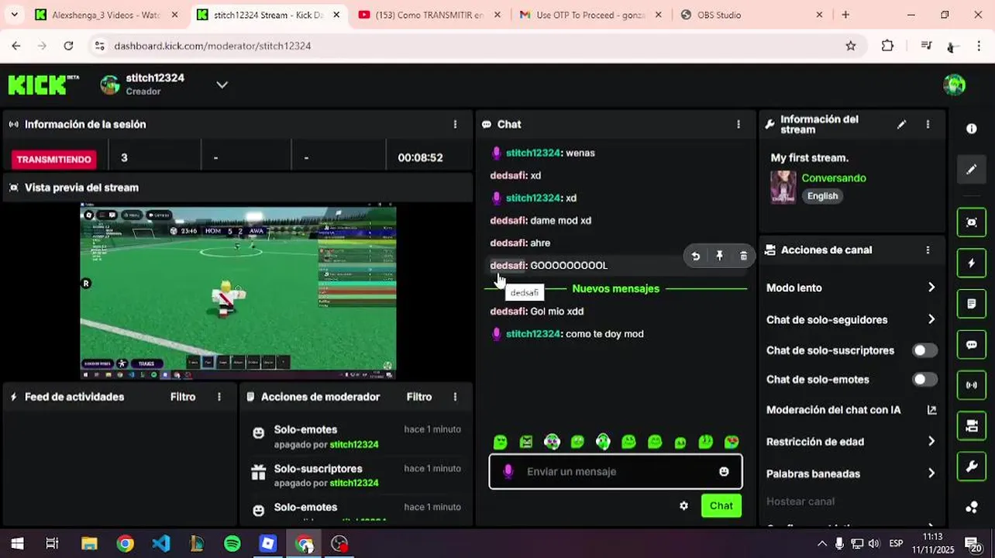Open the Windows Start menu
The height and width of the screenshot is (558, 995).
[16, 543]
